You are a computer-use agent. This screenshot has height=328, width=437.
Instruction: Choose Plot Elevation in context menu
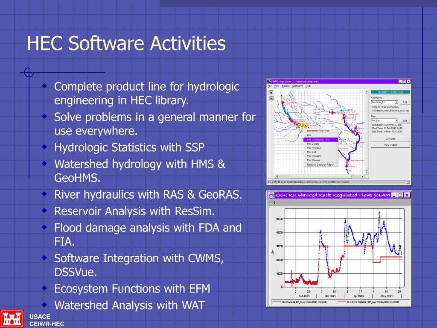tap(321, 156)
